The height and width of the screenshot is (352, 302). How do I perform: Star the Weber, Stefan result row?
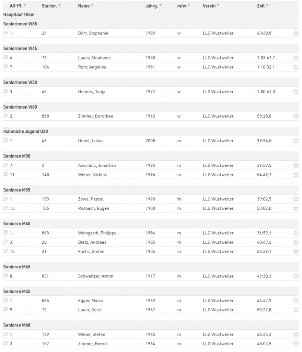click(x=296, y=334)
